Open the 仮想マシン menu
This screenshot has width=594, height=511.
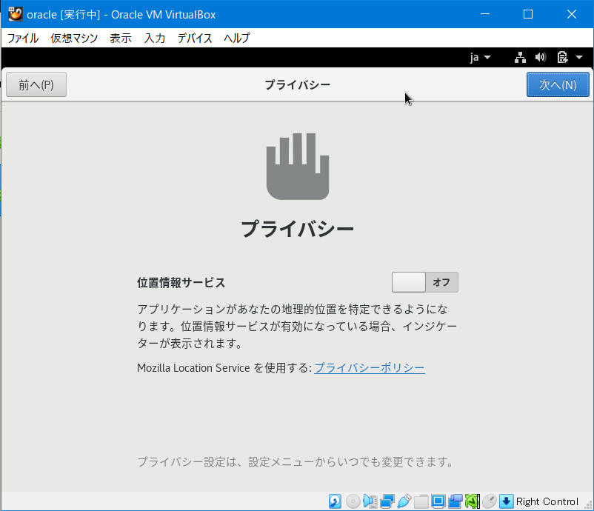click(x=73, y=38)
